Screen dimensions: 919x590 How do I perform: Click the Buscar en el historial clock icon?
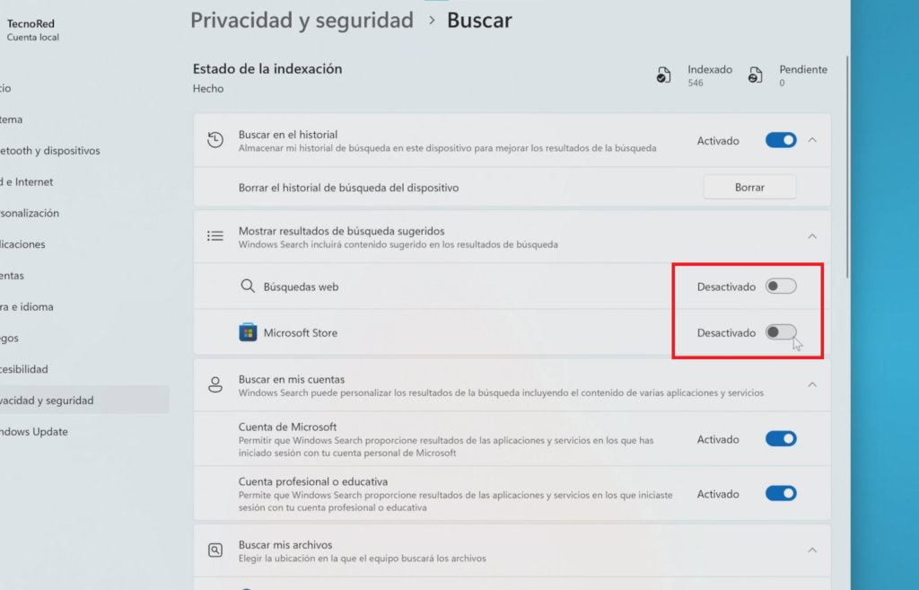point(215,140)
